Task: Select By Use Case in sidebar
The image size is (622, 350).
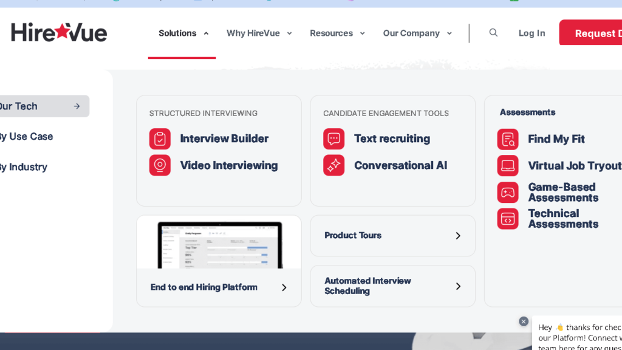Action: click(x=26, y=137)
